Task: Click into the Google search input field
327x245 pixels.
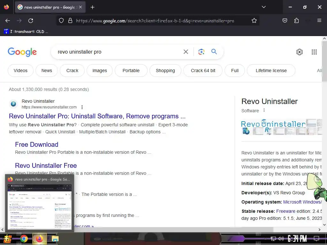Action: (x=119, y=52)
